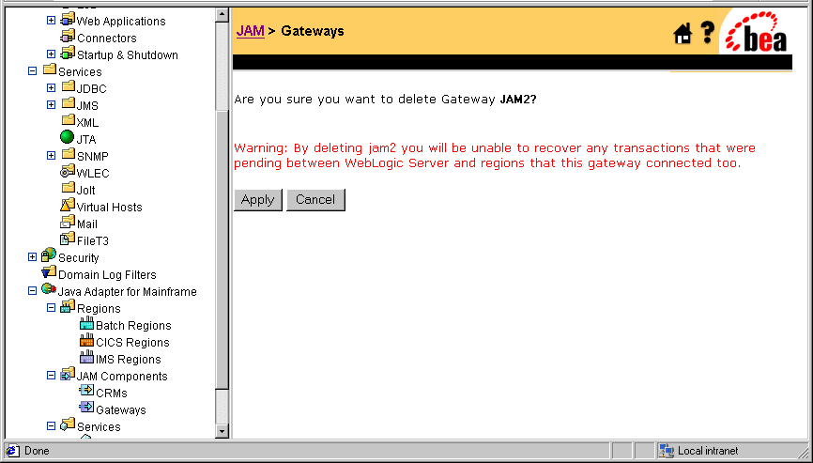Click the Connectors node icon

pos(68,37)
